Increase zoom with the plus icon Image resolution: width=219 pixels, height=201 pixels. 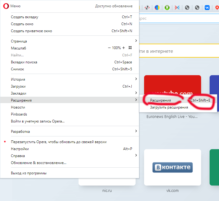(123, 48)
